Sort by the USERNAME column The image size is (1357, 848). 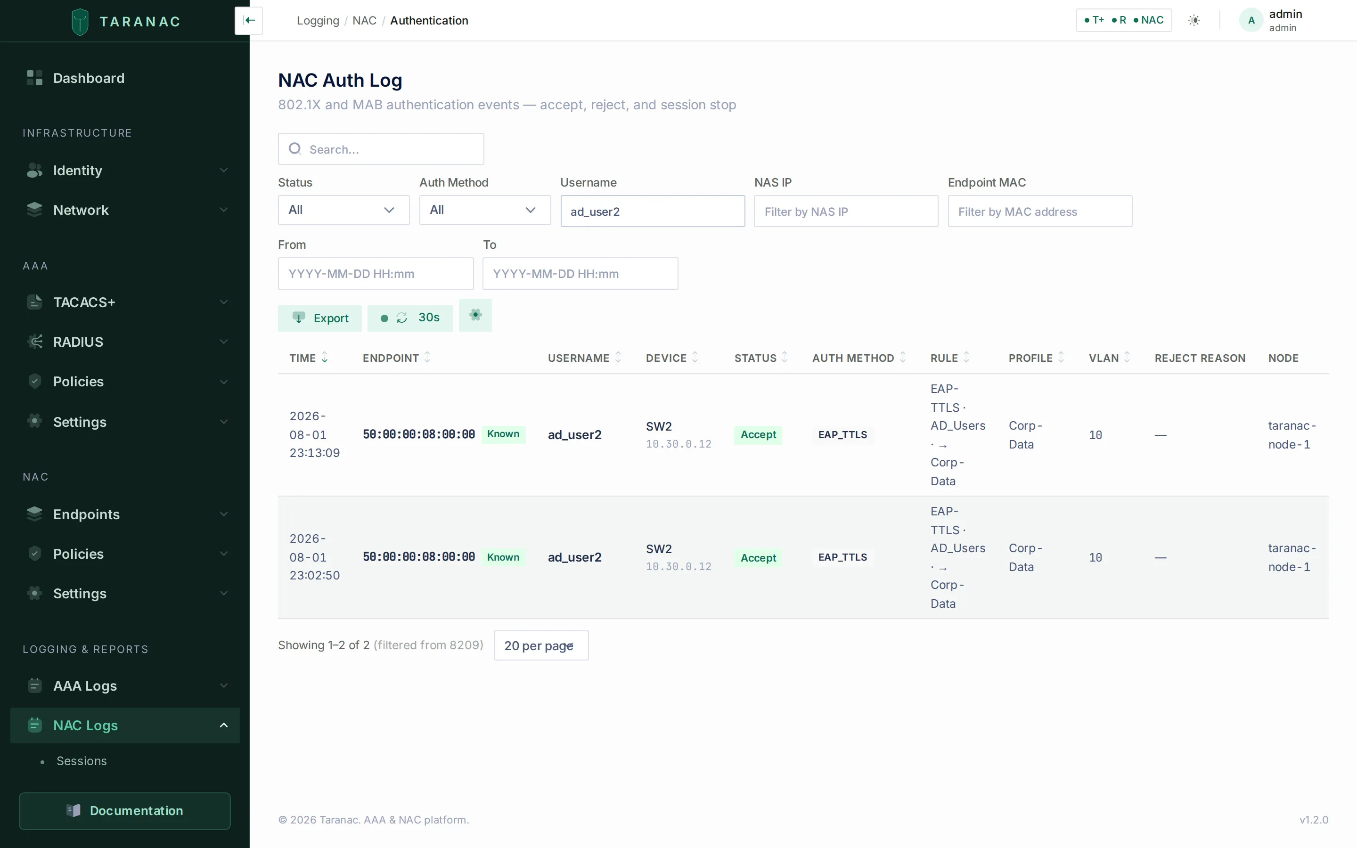coord(584,358)
